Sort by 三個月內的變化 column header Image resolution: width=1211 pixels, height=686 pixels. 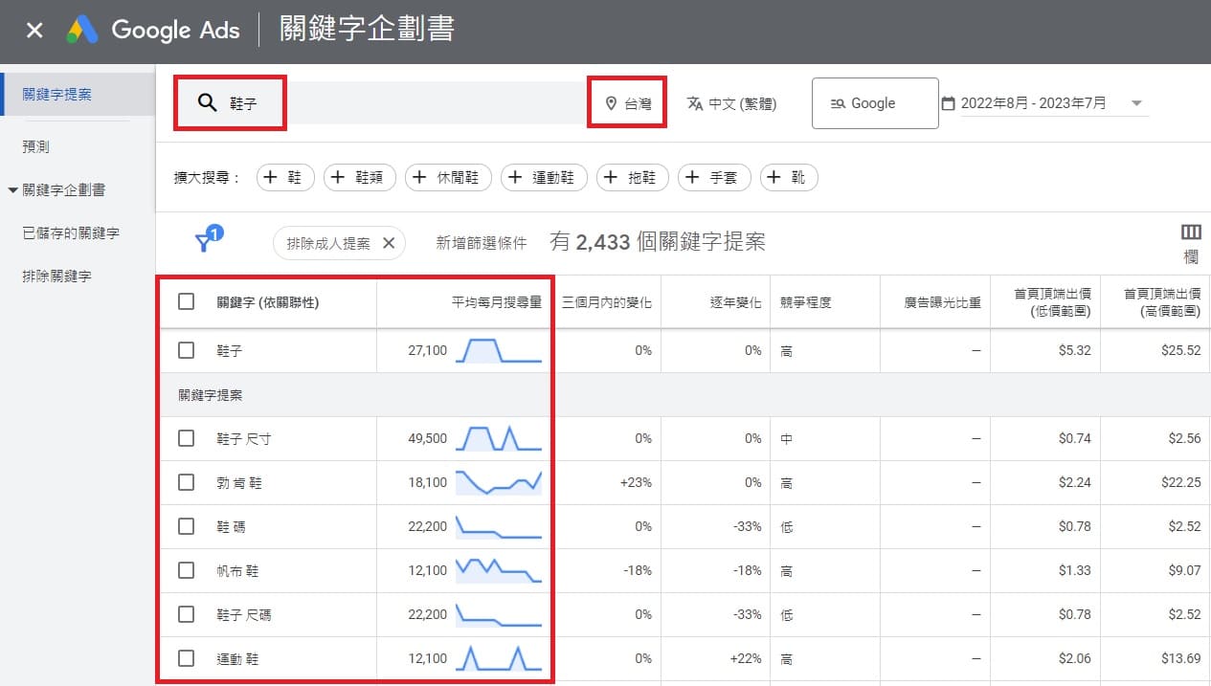[x=607, y=302]
